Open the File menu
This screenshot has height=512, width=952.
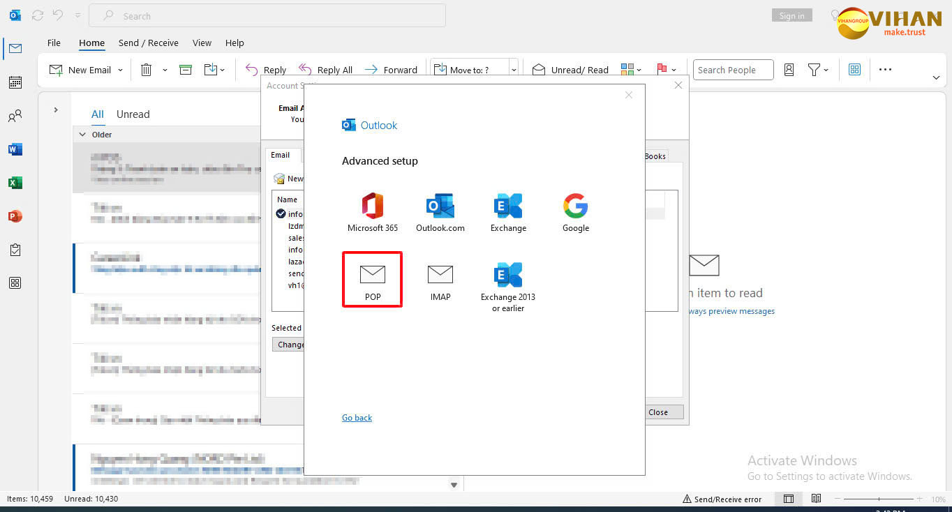pyautogui.click(x=54, y=43)
